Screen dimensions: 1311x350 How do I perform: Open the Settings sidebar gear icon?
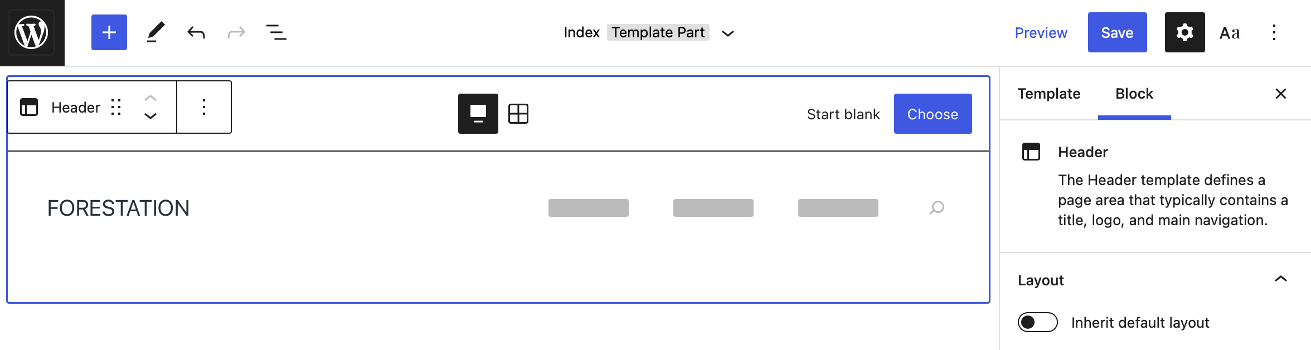click(1184, 32)
